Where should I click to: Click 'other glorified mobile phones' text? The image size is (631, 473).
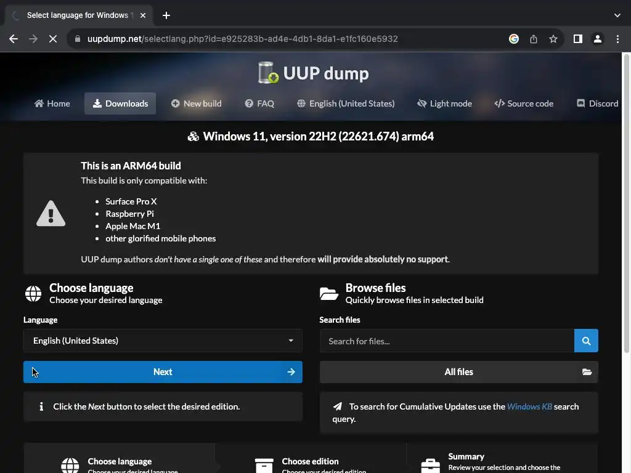pyautogui.click(x=161, y=238)
